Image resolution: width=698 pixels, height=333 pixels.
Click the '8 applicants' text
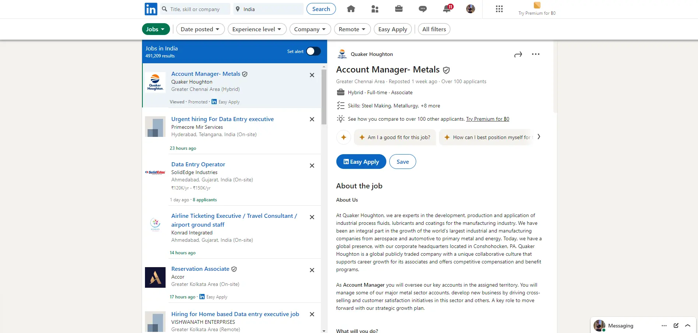click(x=205, y=200)
